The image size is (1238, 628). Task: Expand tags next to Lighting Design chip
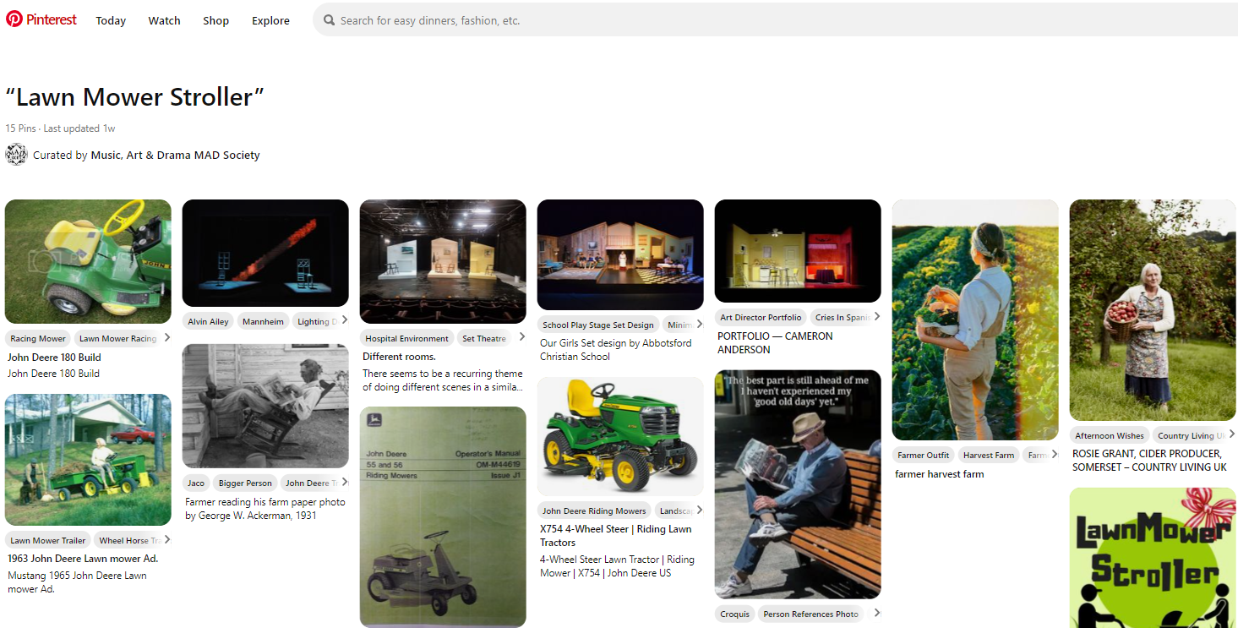point(344,320)
